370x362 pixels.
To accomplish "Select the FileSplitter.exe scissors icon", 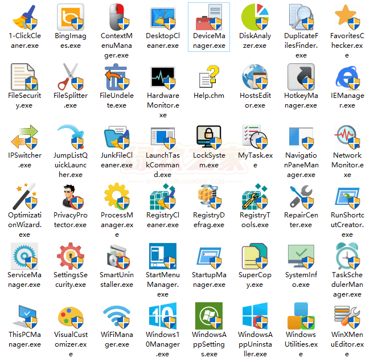I will click(x=70, y=77).
